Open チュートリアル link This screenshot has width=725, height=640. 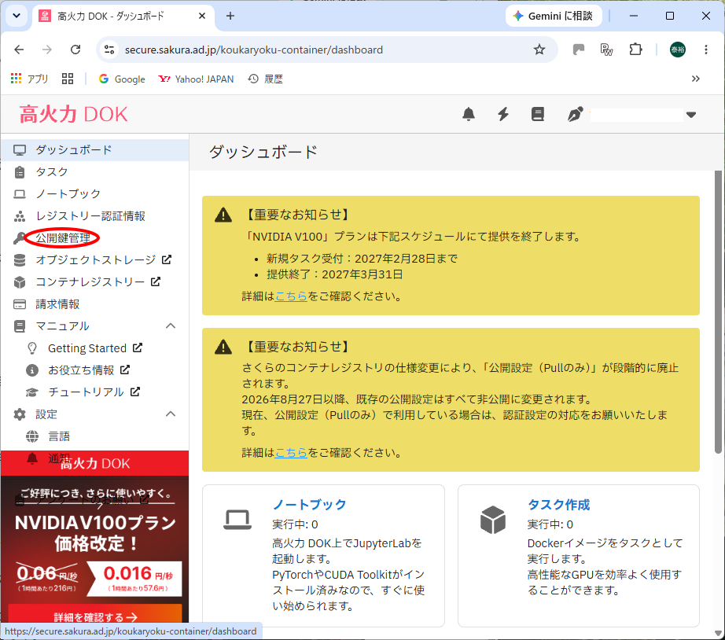[95, 392]
